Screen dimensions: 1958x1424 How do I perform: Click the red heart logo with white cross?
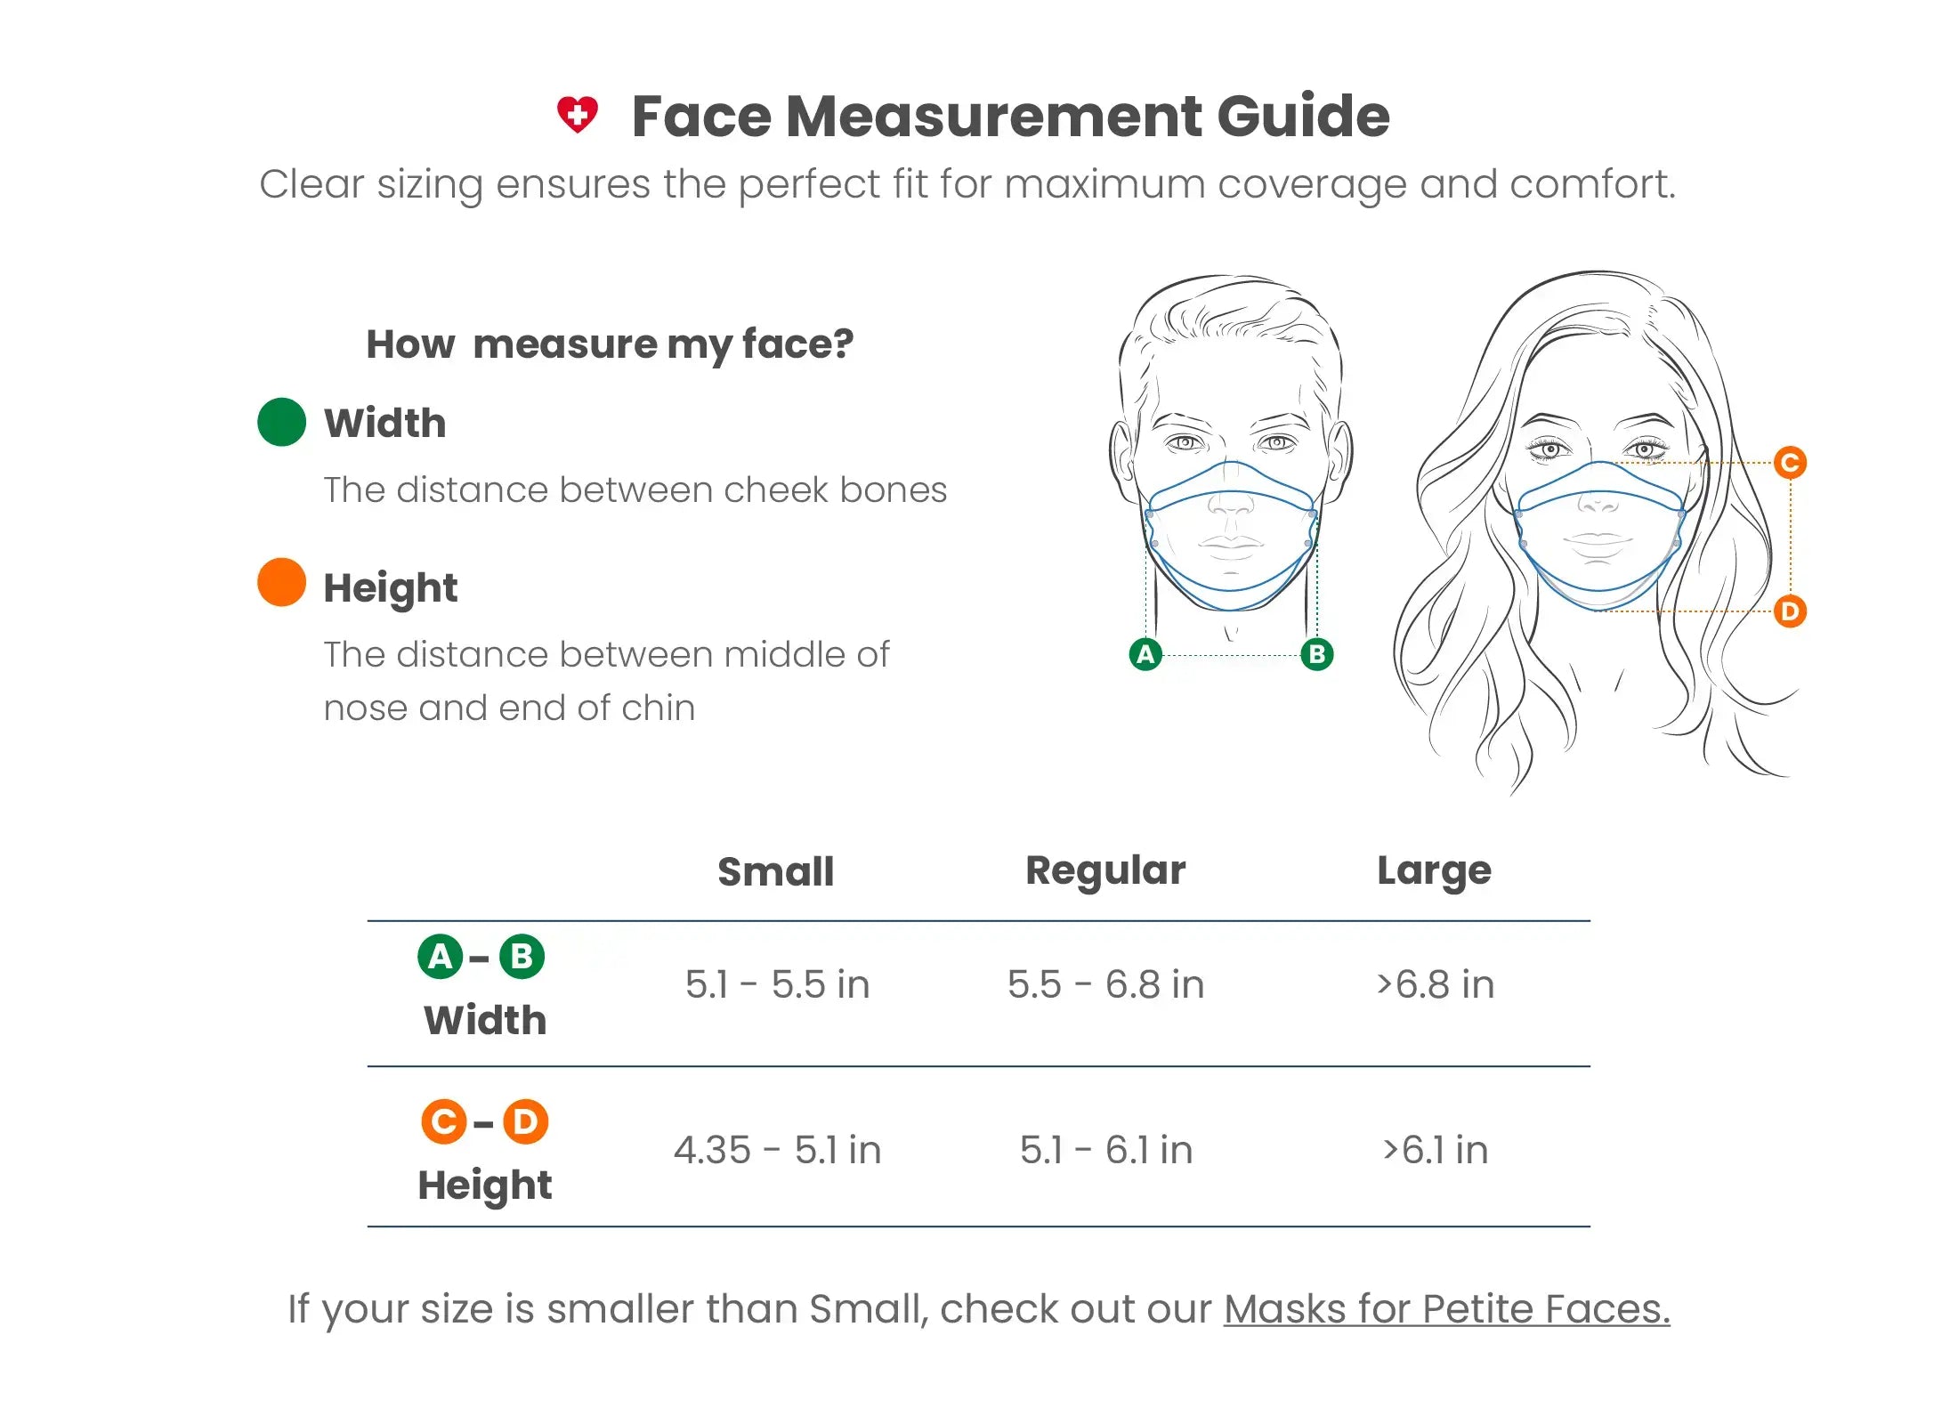coord(577,115)
